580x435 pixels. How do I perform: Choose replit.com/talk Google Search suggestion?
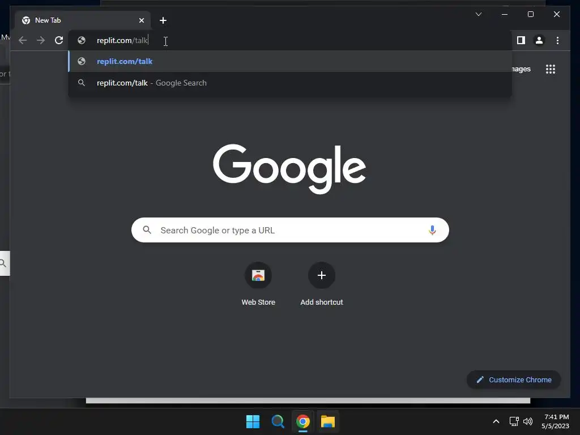[x=290, y=83]
